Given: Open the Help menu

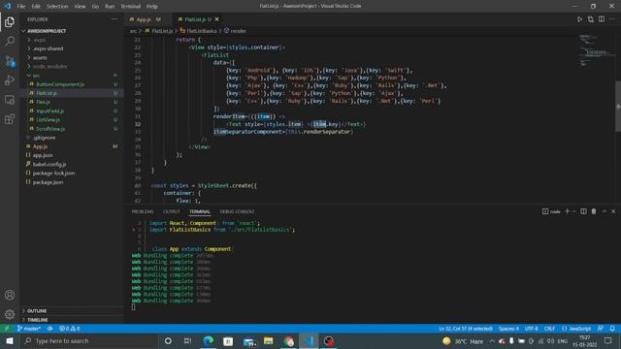Looking at the screenshot, I should click(x=151, y=6).
